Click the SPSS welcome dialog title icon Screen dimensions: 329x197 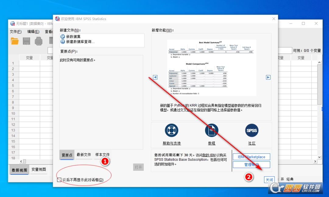pyautogui.click(x=57, y=19)
